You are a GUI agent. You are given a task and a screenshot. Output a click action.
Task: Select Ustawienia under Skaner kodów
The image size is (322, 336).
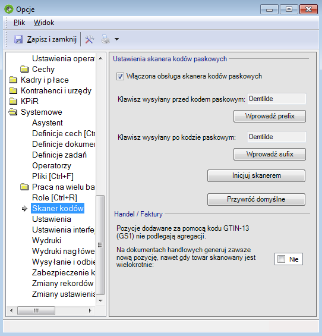(x=52, y=219)
